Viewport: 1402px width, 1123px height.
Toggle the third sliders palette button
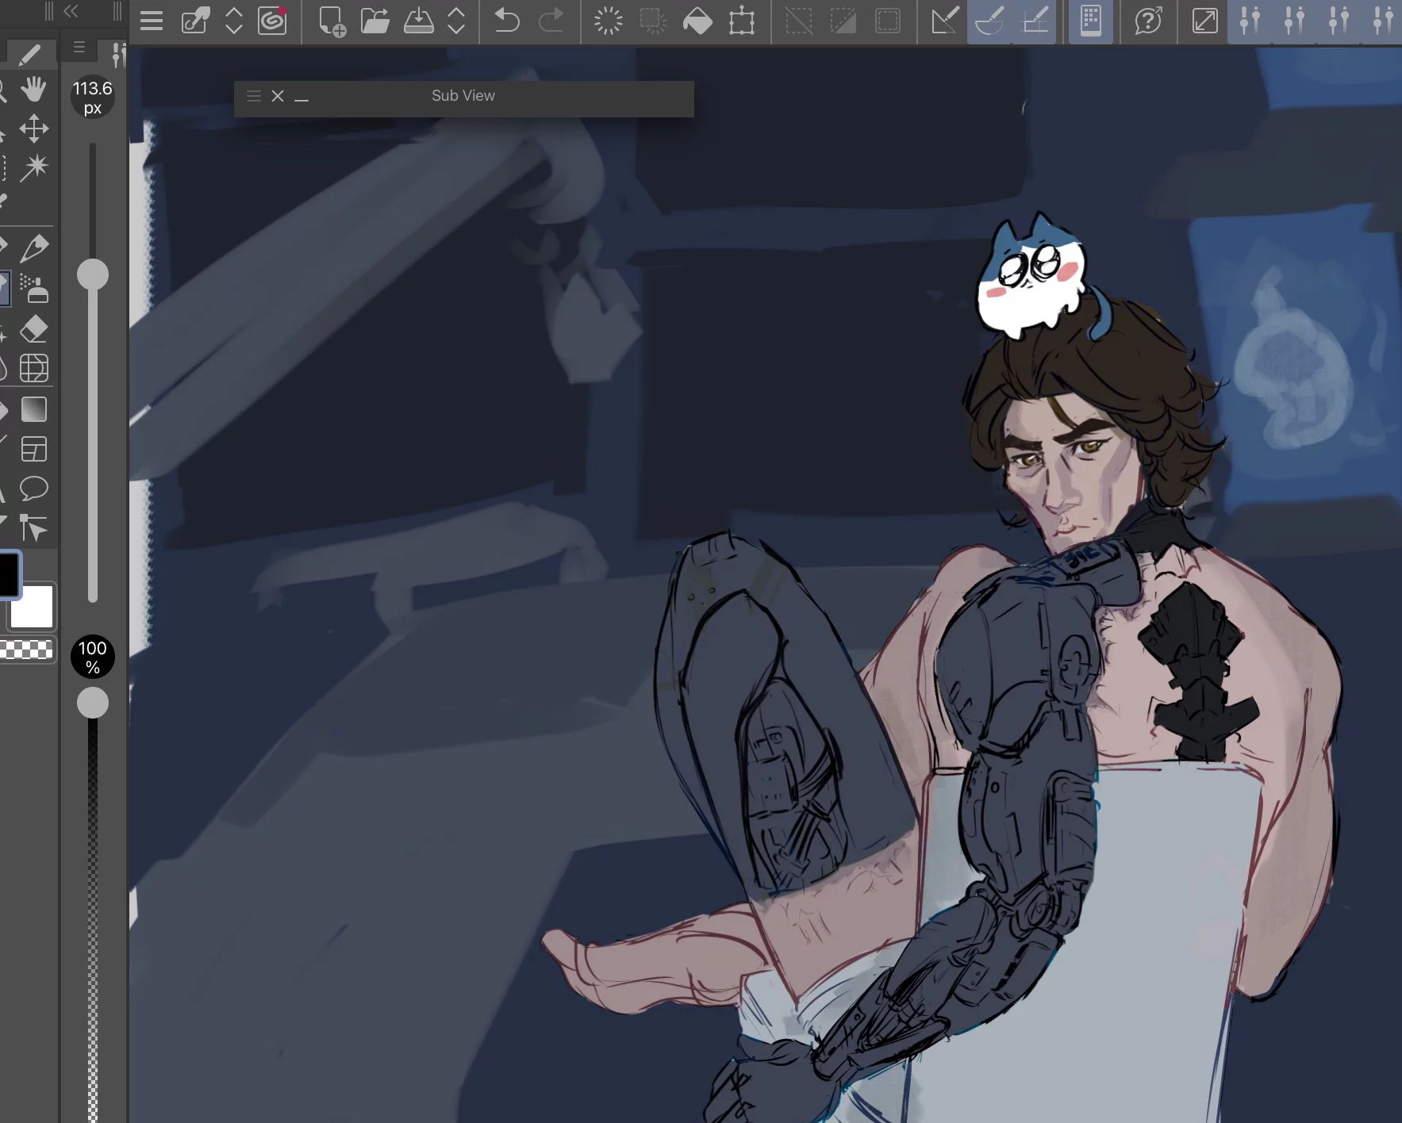pos(1339,21)
